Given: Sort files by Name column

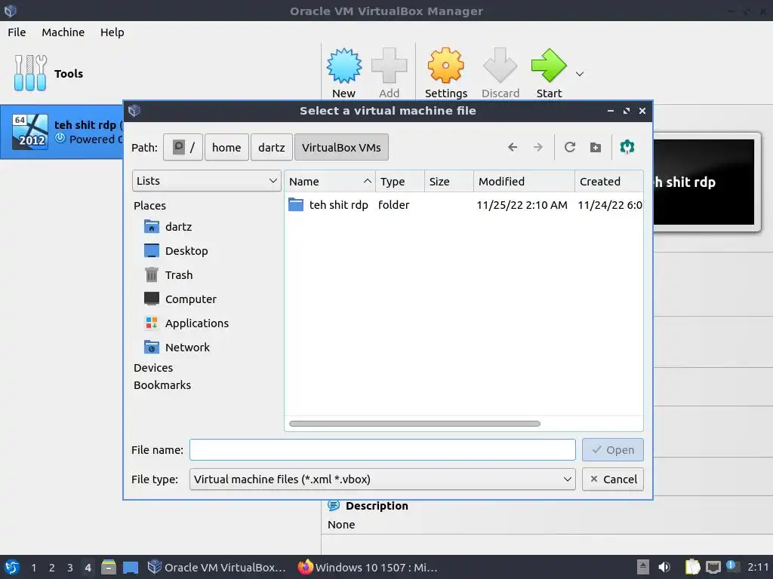Looking at the screenshot, I should click(x=330, y=181).
